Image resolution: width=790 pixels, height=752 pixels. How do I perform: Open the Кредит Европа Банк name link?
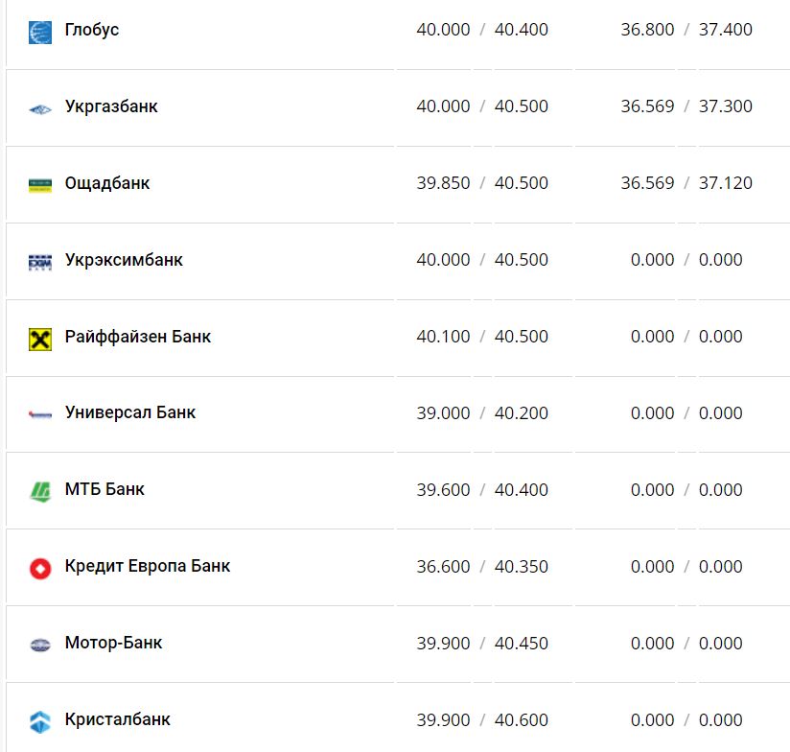[148, 566]
